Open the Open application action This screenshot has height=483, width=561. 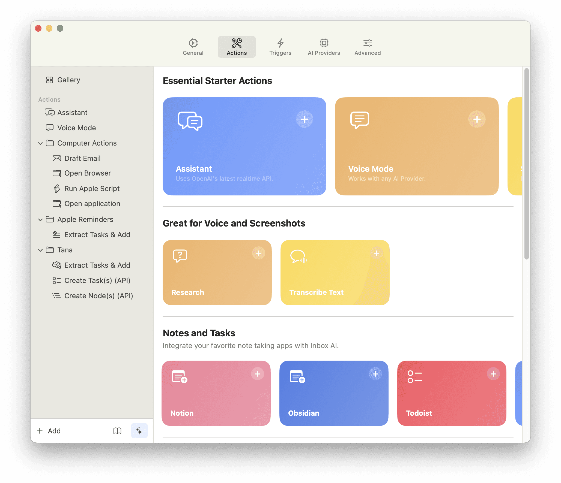point(92,203)
